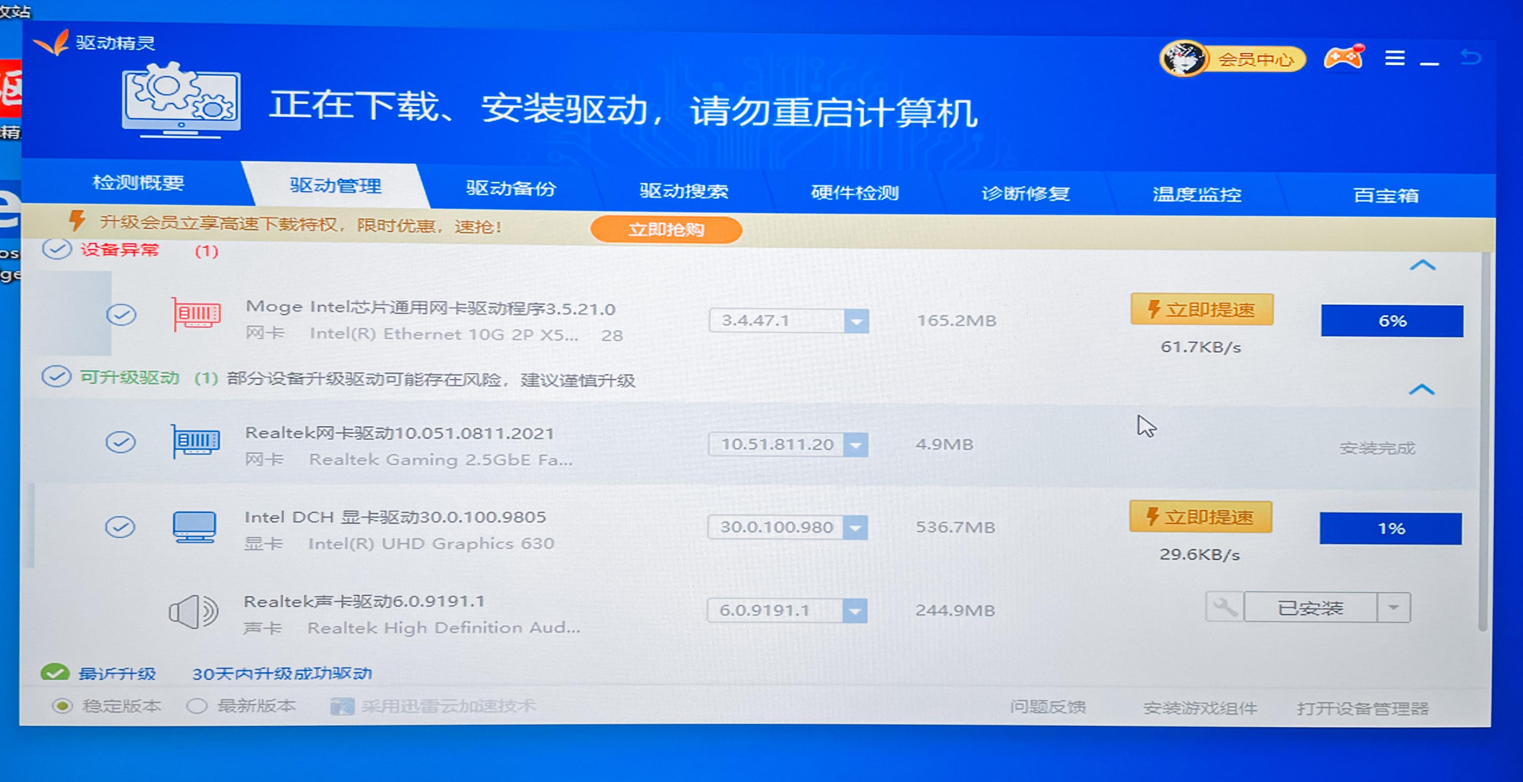Image resolution: width=1523 pixels, height=782 pixels.
Task: Open the hamburger main menu icon
Action: 1395,58
